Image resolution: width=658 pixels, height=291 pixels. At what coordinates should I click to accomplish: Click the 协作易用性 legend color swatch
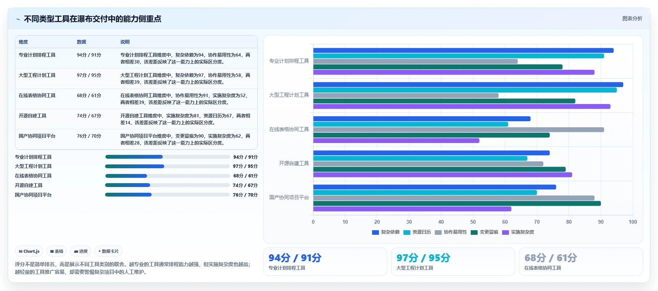point(438,232)
